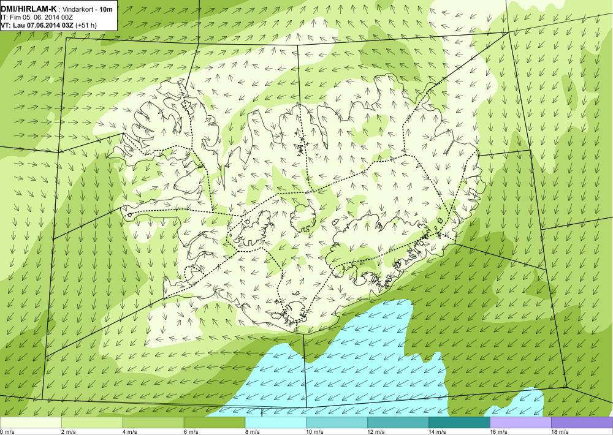Viewport: 613px width, 435px height.
Task: Click the "VT: Lau 07.06.2014 03Z" valid time
Action: [37, 25]
